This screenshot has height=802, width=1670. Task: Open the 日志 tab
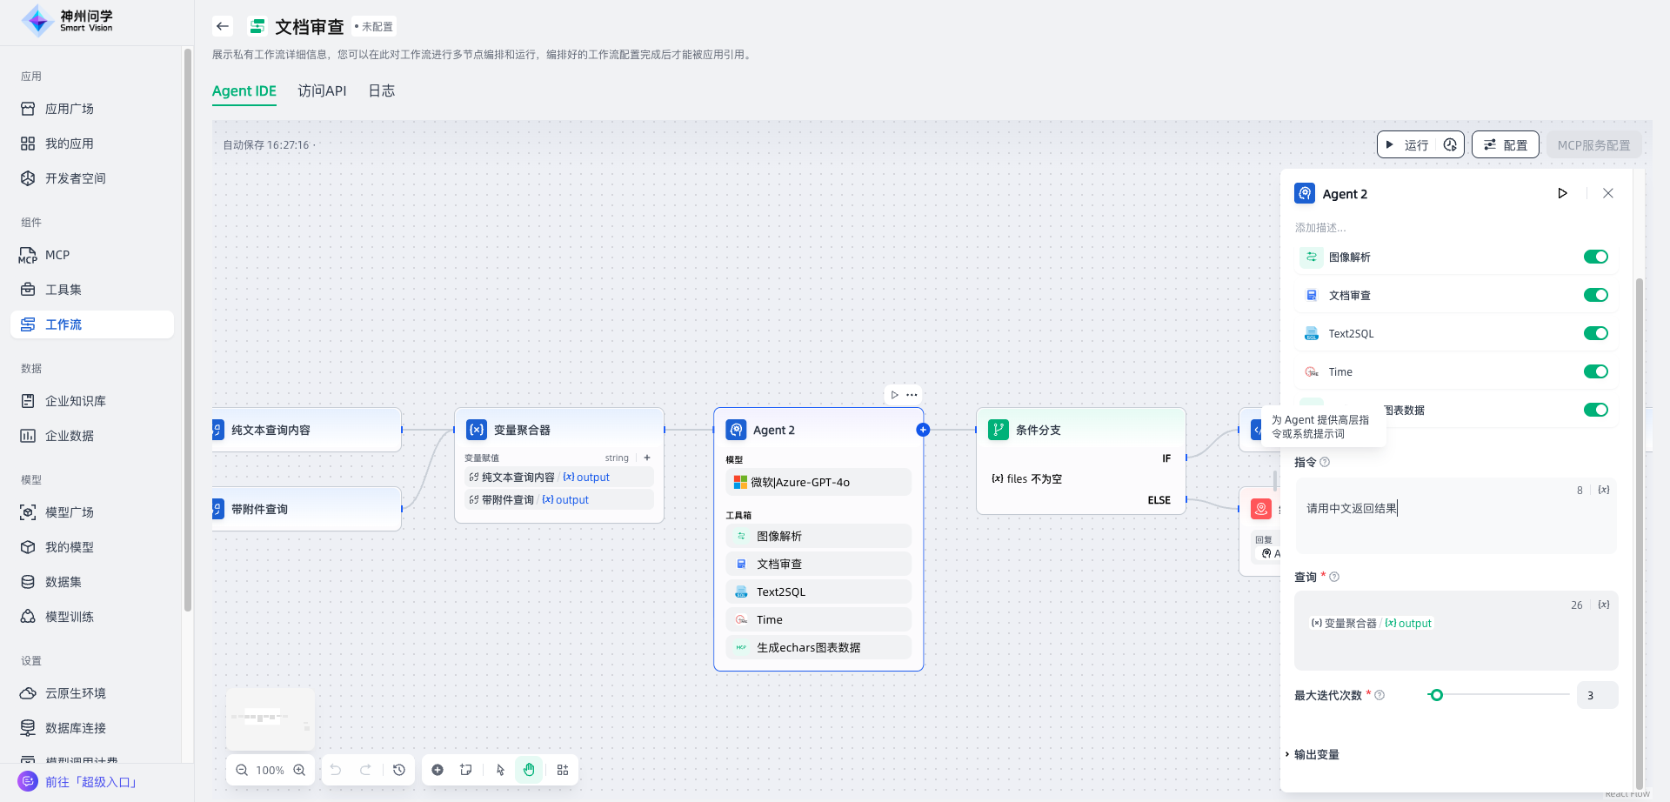click(381, 90)
